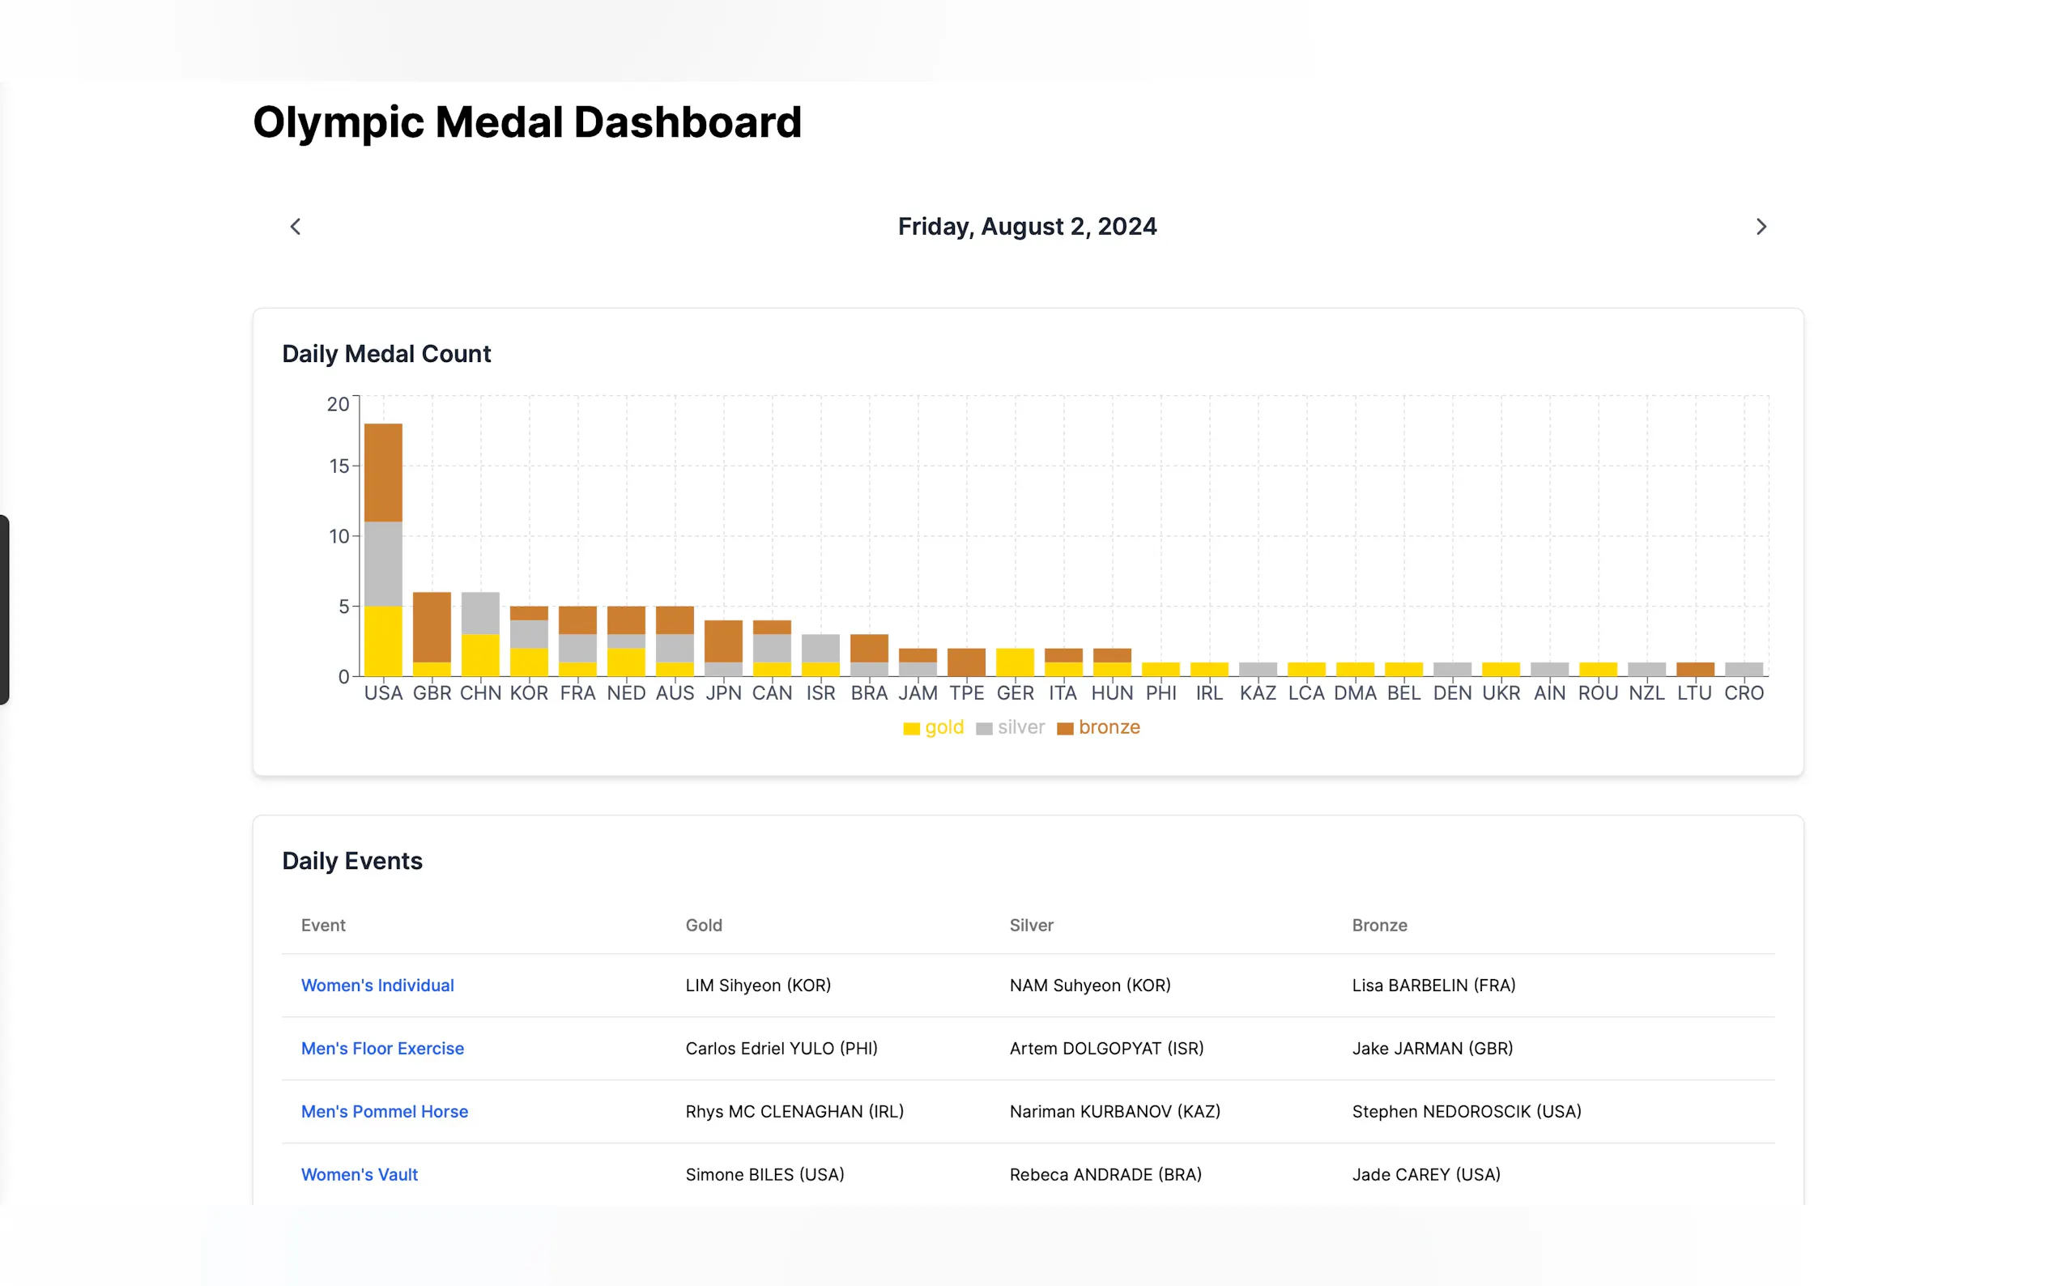Go to the next day using right chevron
Screen dimensions: 2057x1286
1761,226
